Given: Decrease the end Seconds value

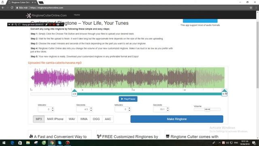Looking at the screenshot, I should click(x=168, y=111).
